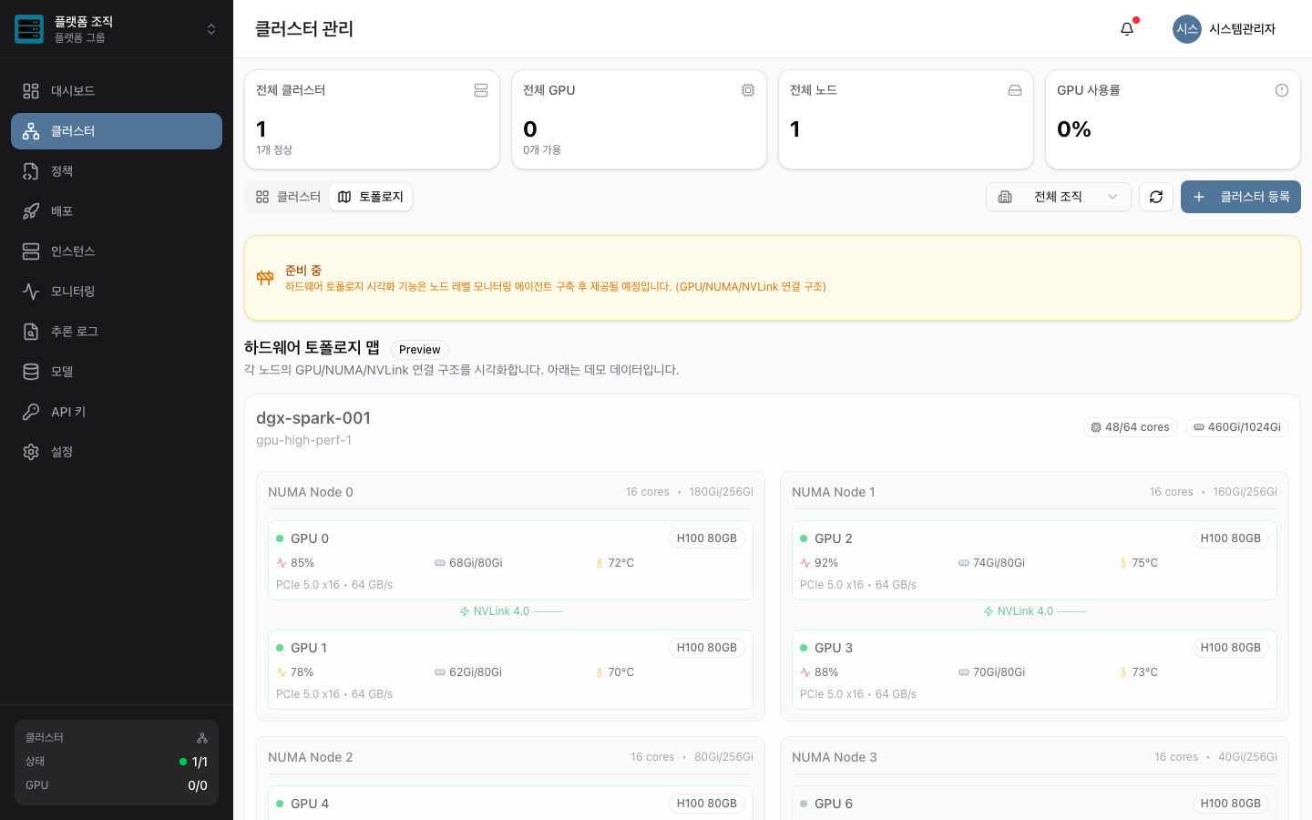This screenshot has width=1312, height=820.
Task: Click the platform logo icon
Action: click(x=29, y=29)
